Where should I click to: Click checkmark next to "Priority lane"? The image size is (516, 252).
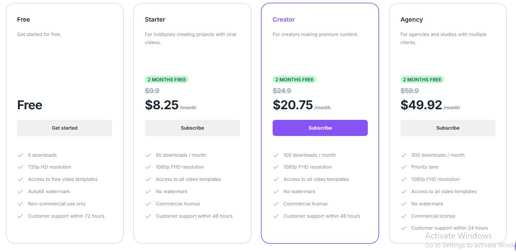click(404, 167)
